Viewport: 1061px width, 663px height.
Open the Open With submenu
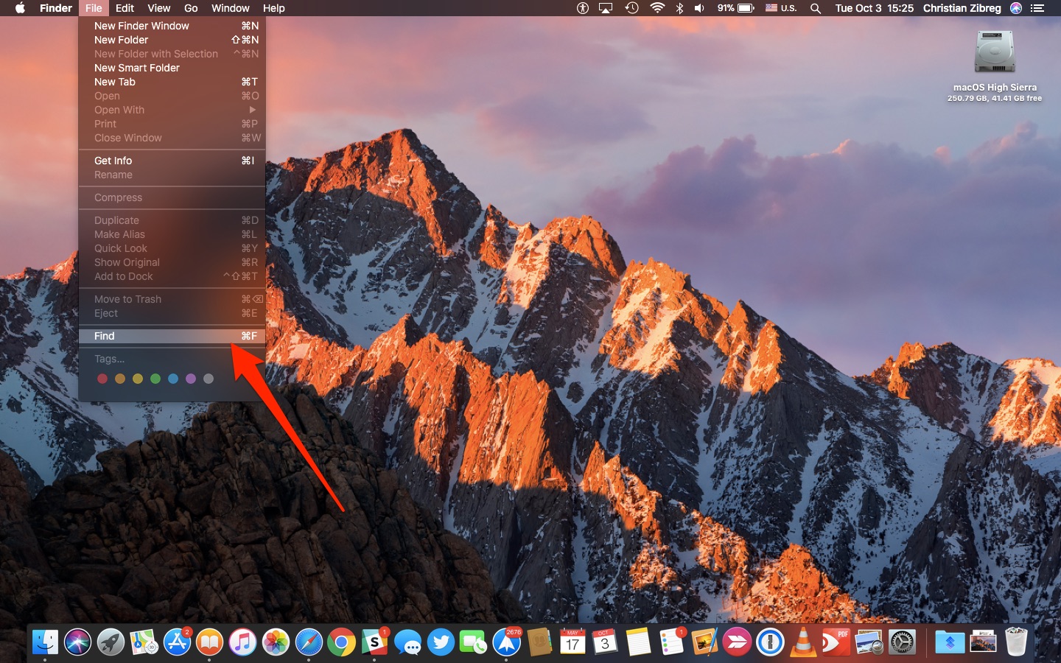119,109
